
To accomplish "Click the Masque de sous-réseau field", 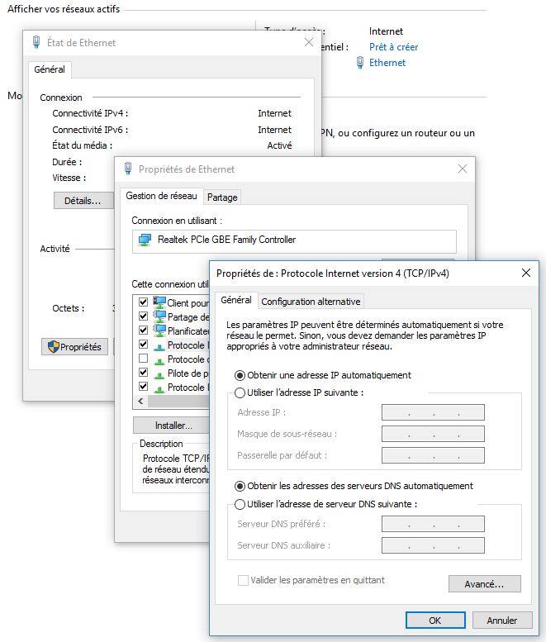I will point(433,434).
